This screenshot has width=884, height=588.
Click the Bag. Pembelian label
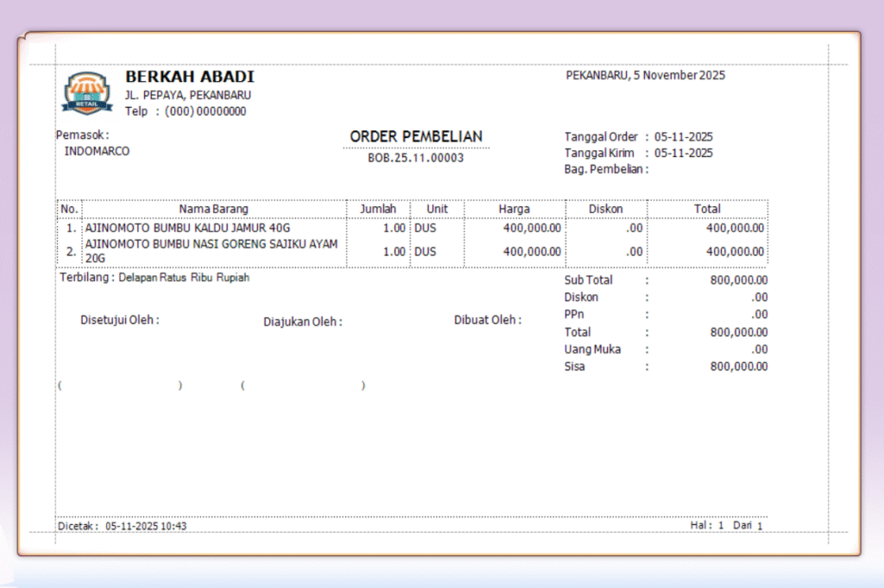tap(605, 169)
